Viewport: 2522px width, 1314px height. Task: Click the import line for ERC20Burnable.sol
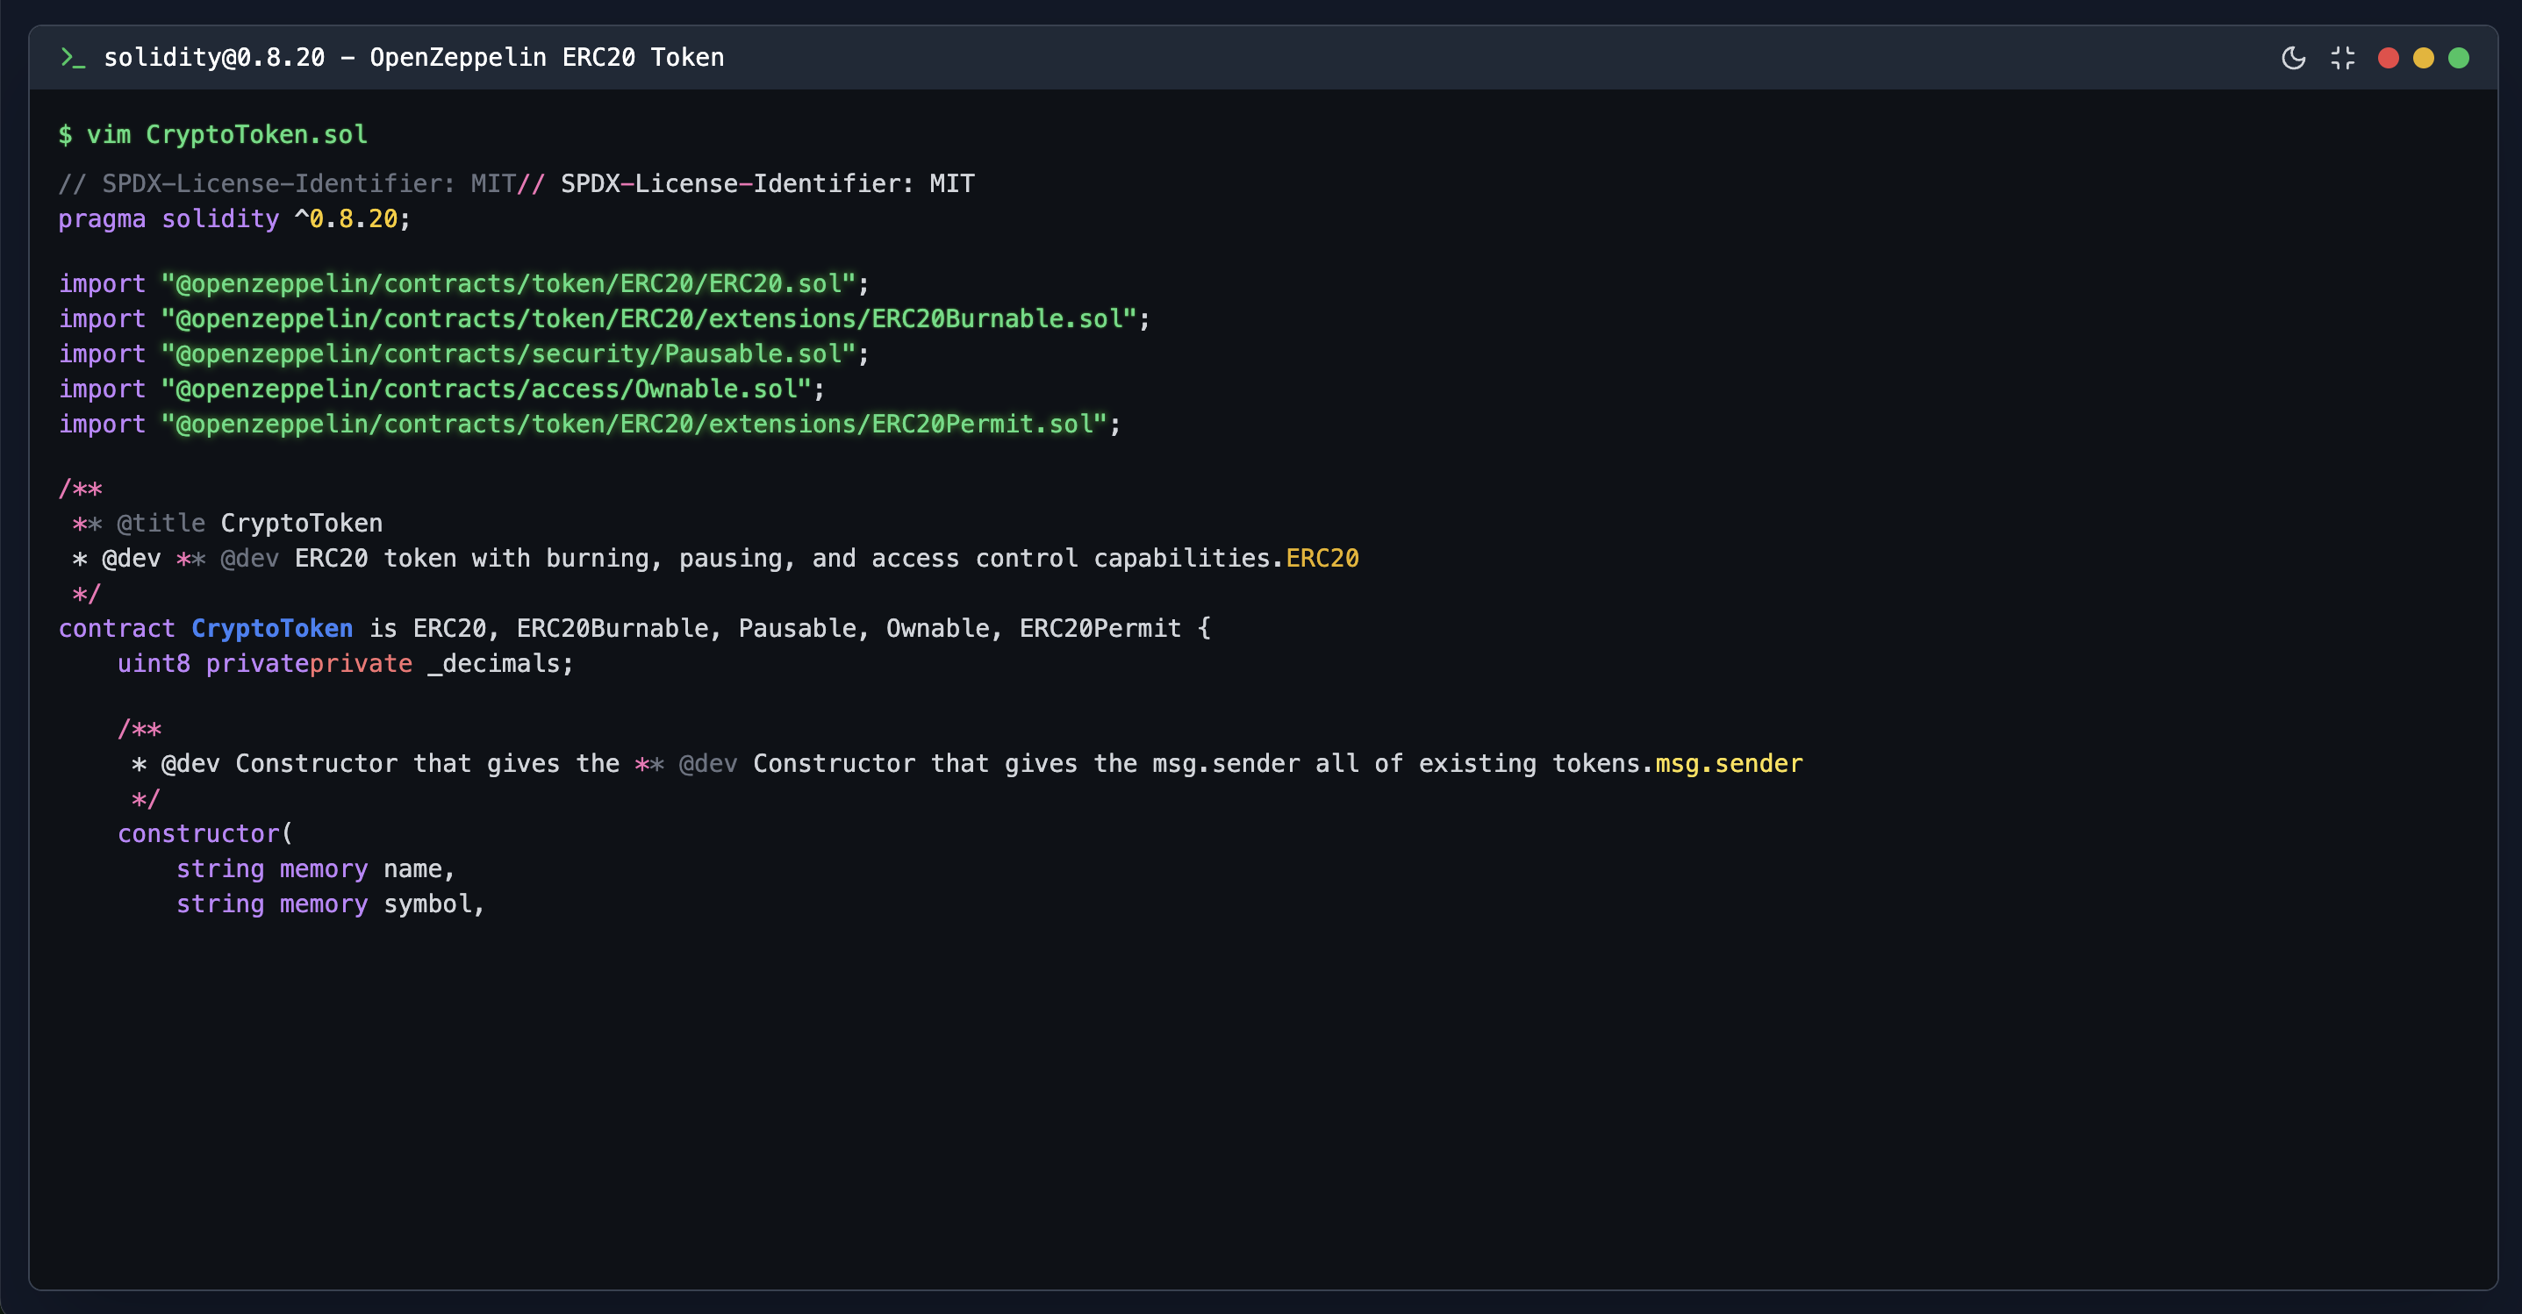tap(604, 319)
